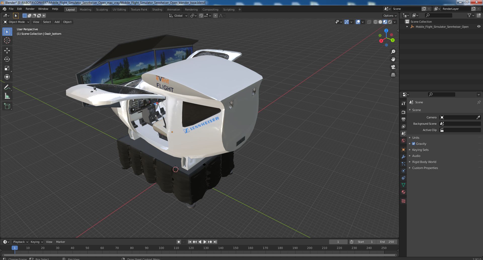Select the Scale tool

[x=7, y=68]
